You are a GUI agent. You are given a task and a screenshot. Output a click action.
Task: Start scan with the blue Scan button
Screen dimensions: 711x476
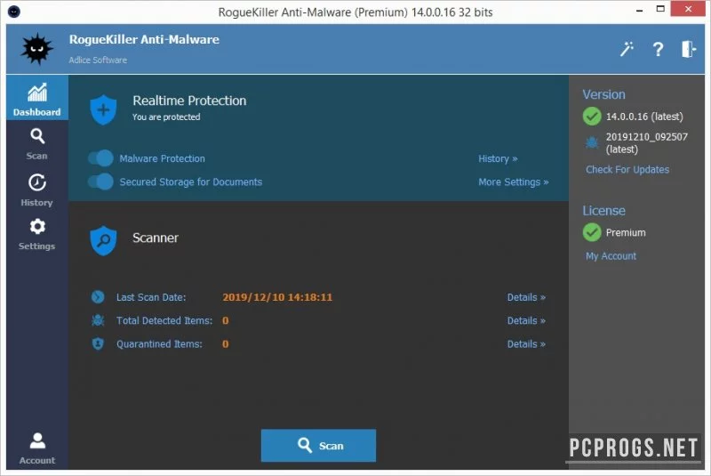coord(318,446)
